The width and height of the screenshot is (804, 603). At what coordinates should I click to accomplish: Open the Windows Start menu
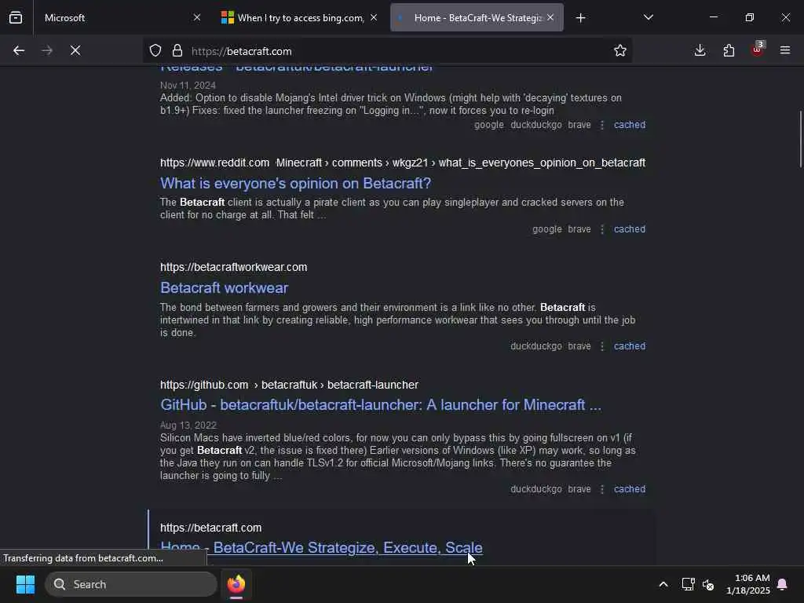pyautogui.click(x=25, y=584)
